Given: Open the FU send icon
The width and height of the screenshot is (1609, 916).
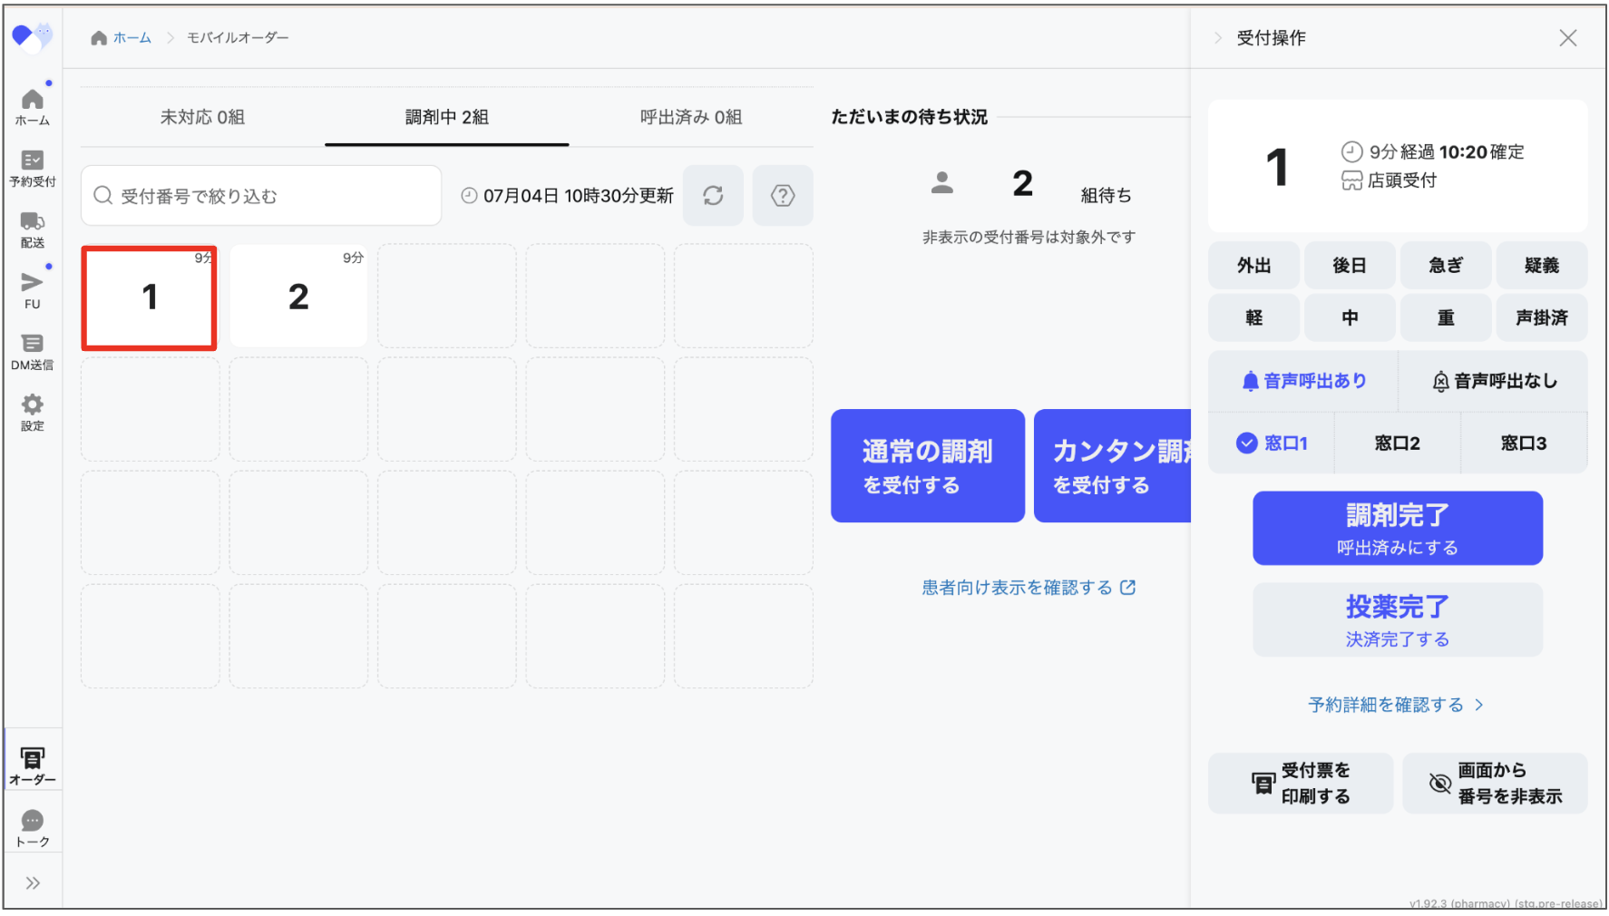Looking at the screenshot, I should [x=33, y=290].
